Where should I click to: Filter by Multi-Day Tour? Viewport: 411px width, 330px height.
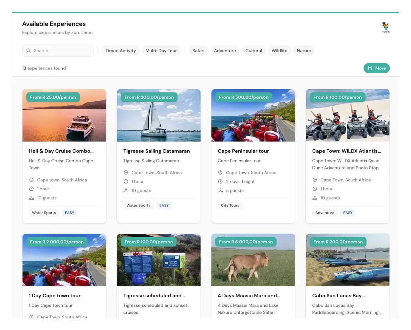pyautogui.click(x=161, y=51)
